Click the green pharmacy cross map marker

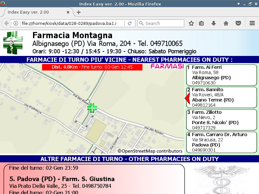[x=92, y=108]
